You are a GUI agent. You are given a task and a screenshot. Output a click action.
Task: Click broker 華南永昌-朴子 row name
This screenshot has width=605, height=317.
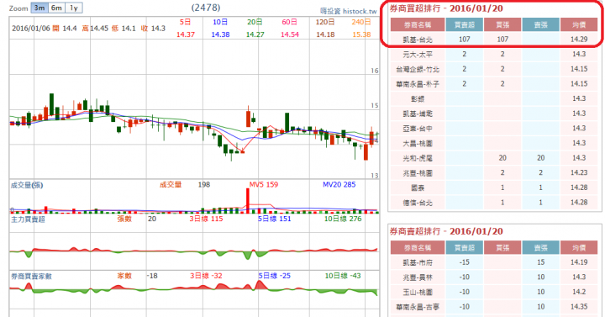(x=418, y=84)
